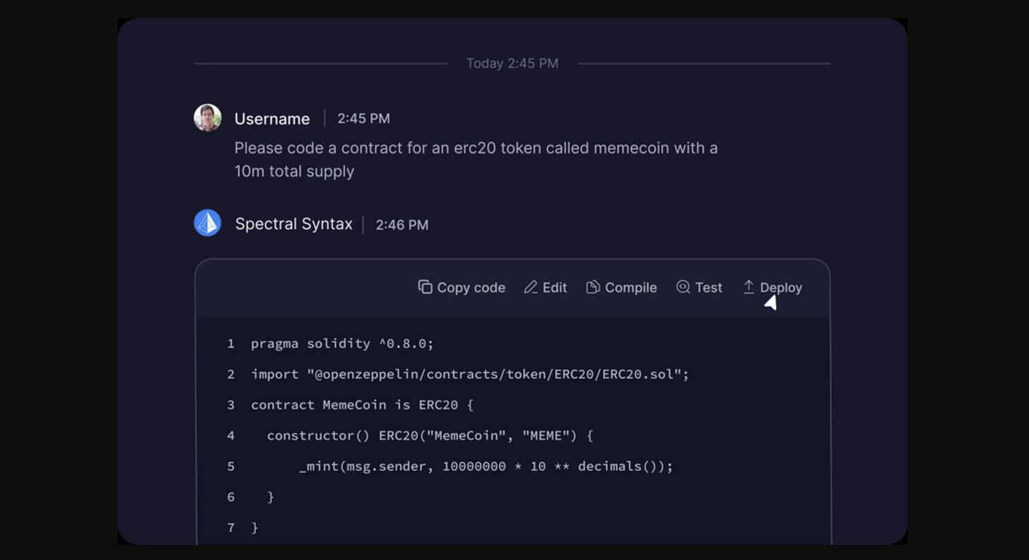The image size is (1029, 560).
Task: Click line number 1 in code gutter
Action: [231, 344]
